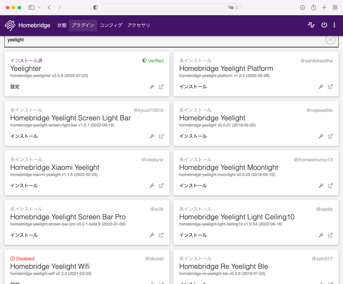This screenshot has height=284, width=343.
Task: Open external link icon on homebridge-yeelight v0.0.21 card
Action: pyautogui.click(x=330, y=136)
